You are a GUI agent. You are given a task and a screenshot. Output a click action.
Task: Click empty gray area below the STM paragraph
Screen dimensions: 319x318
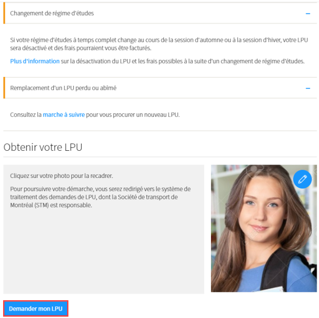pyautogui.click(x=104, y=250)
